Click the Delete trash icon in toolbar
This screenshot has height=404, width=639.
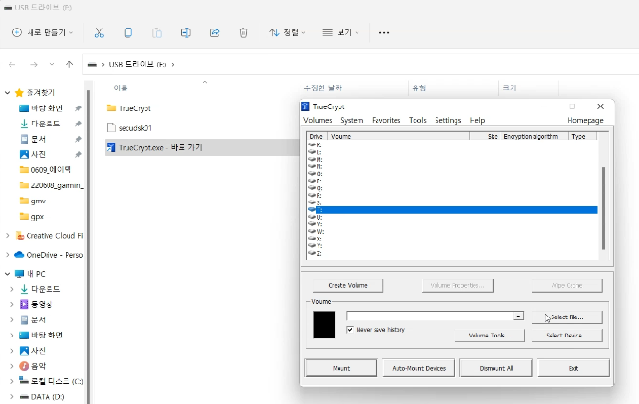click(x=243, y=32)
